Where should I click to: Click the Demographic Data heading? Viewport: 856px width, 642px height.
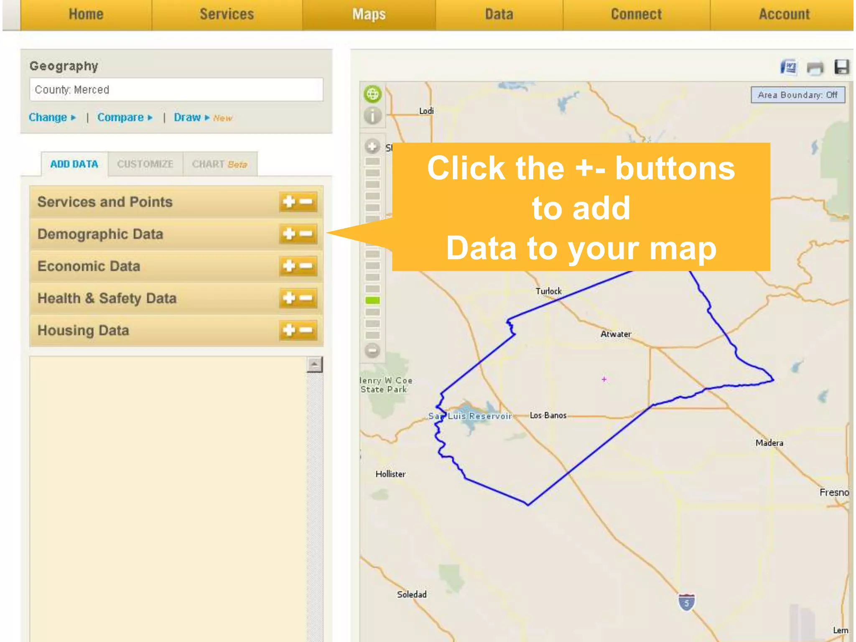coord(100,234)
